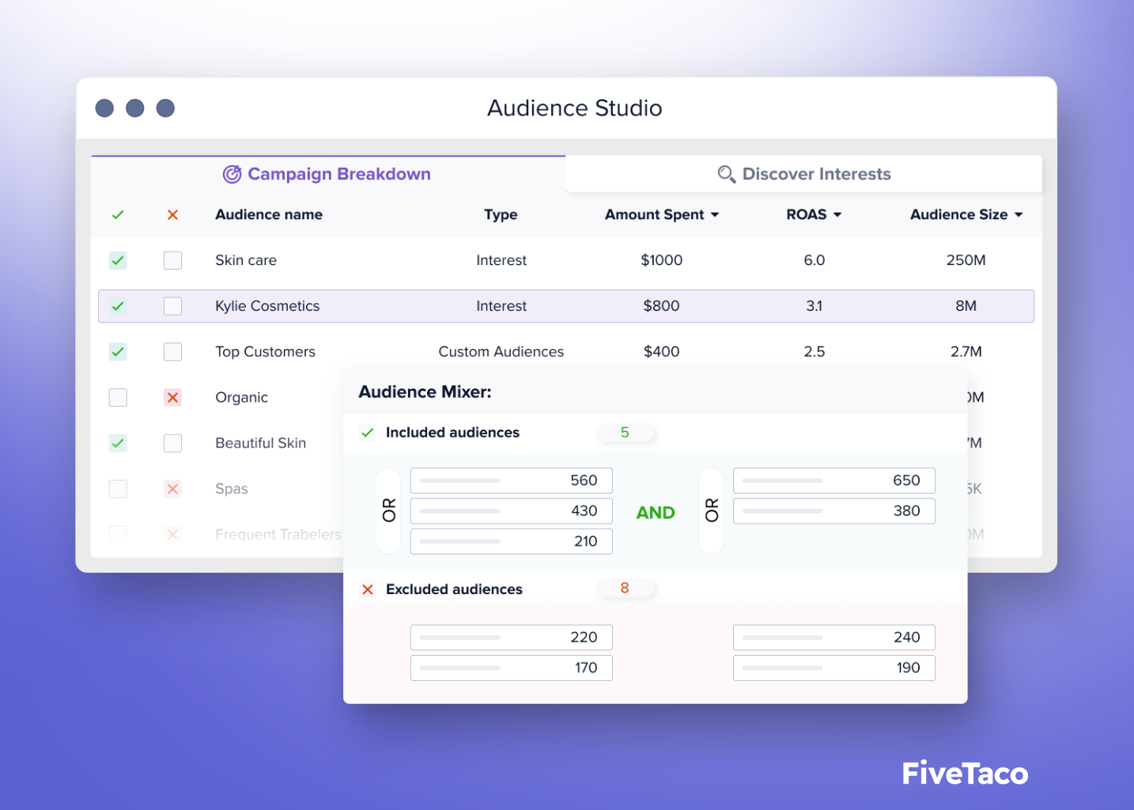Select excluded audience field showing 240
This screenshot has height=810, width=1134.
834,638
